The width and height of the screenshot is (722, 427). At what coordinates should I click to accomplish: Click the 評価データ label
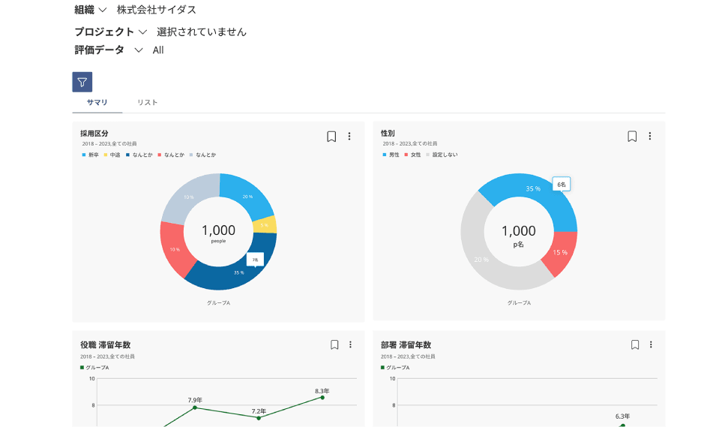(100, 50)
